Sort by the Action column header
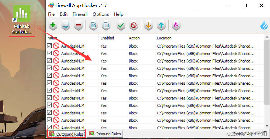This screenshot has width=270, height=139. coord(141,38)
